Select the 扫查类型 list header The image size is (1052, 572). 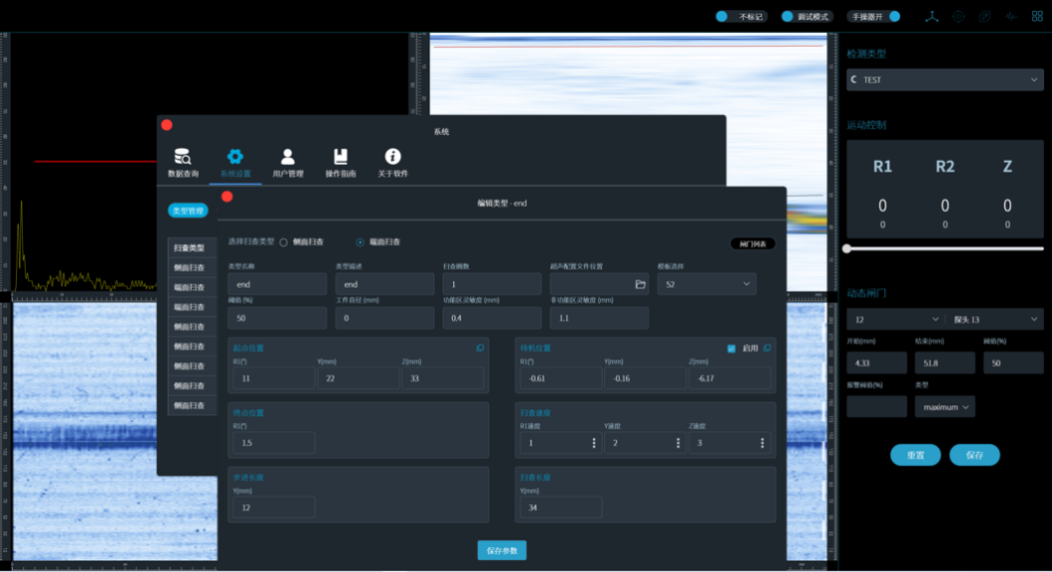coord(192,248)
